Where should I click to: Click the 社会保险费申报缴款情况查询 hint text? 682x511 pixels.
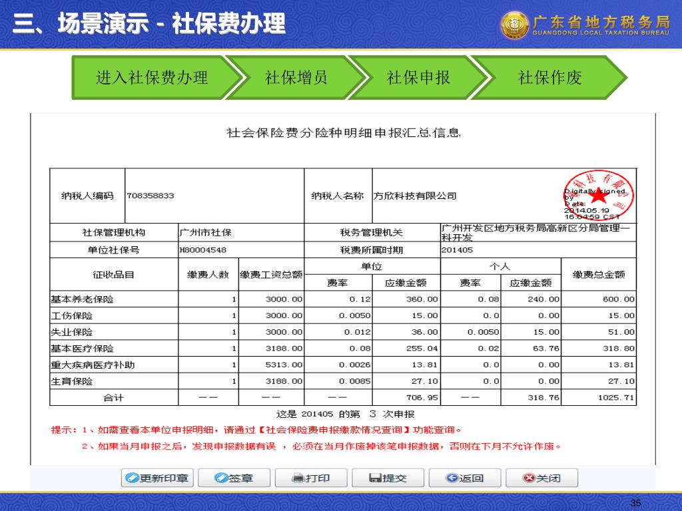(x=334, y=430)
